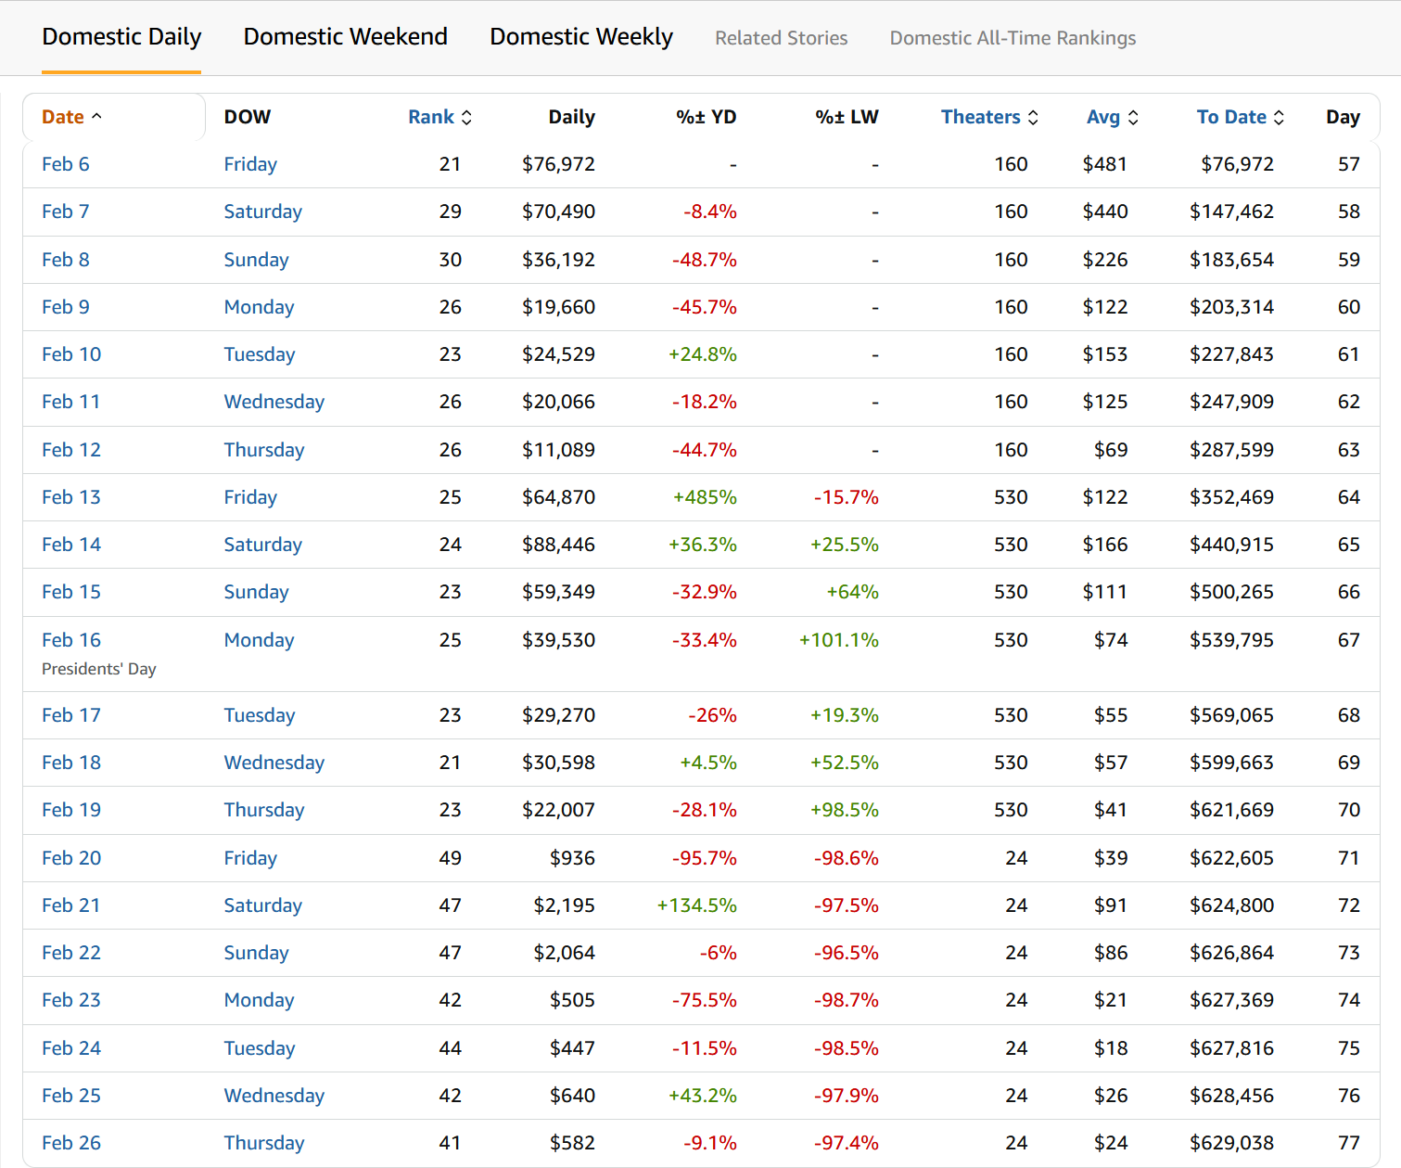View Domestic All-Time Rankings

point(1013,38)
